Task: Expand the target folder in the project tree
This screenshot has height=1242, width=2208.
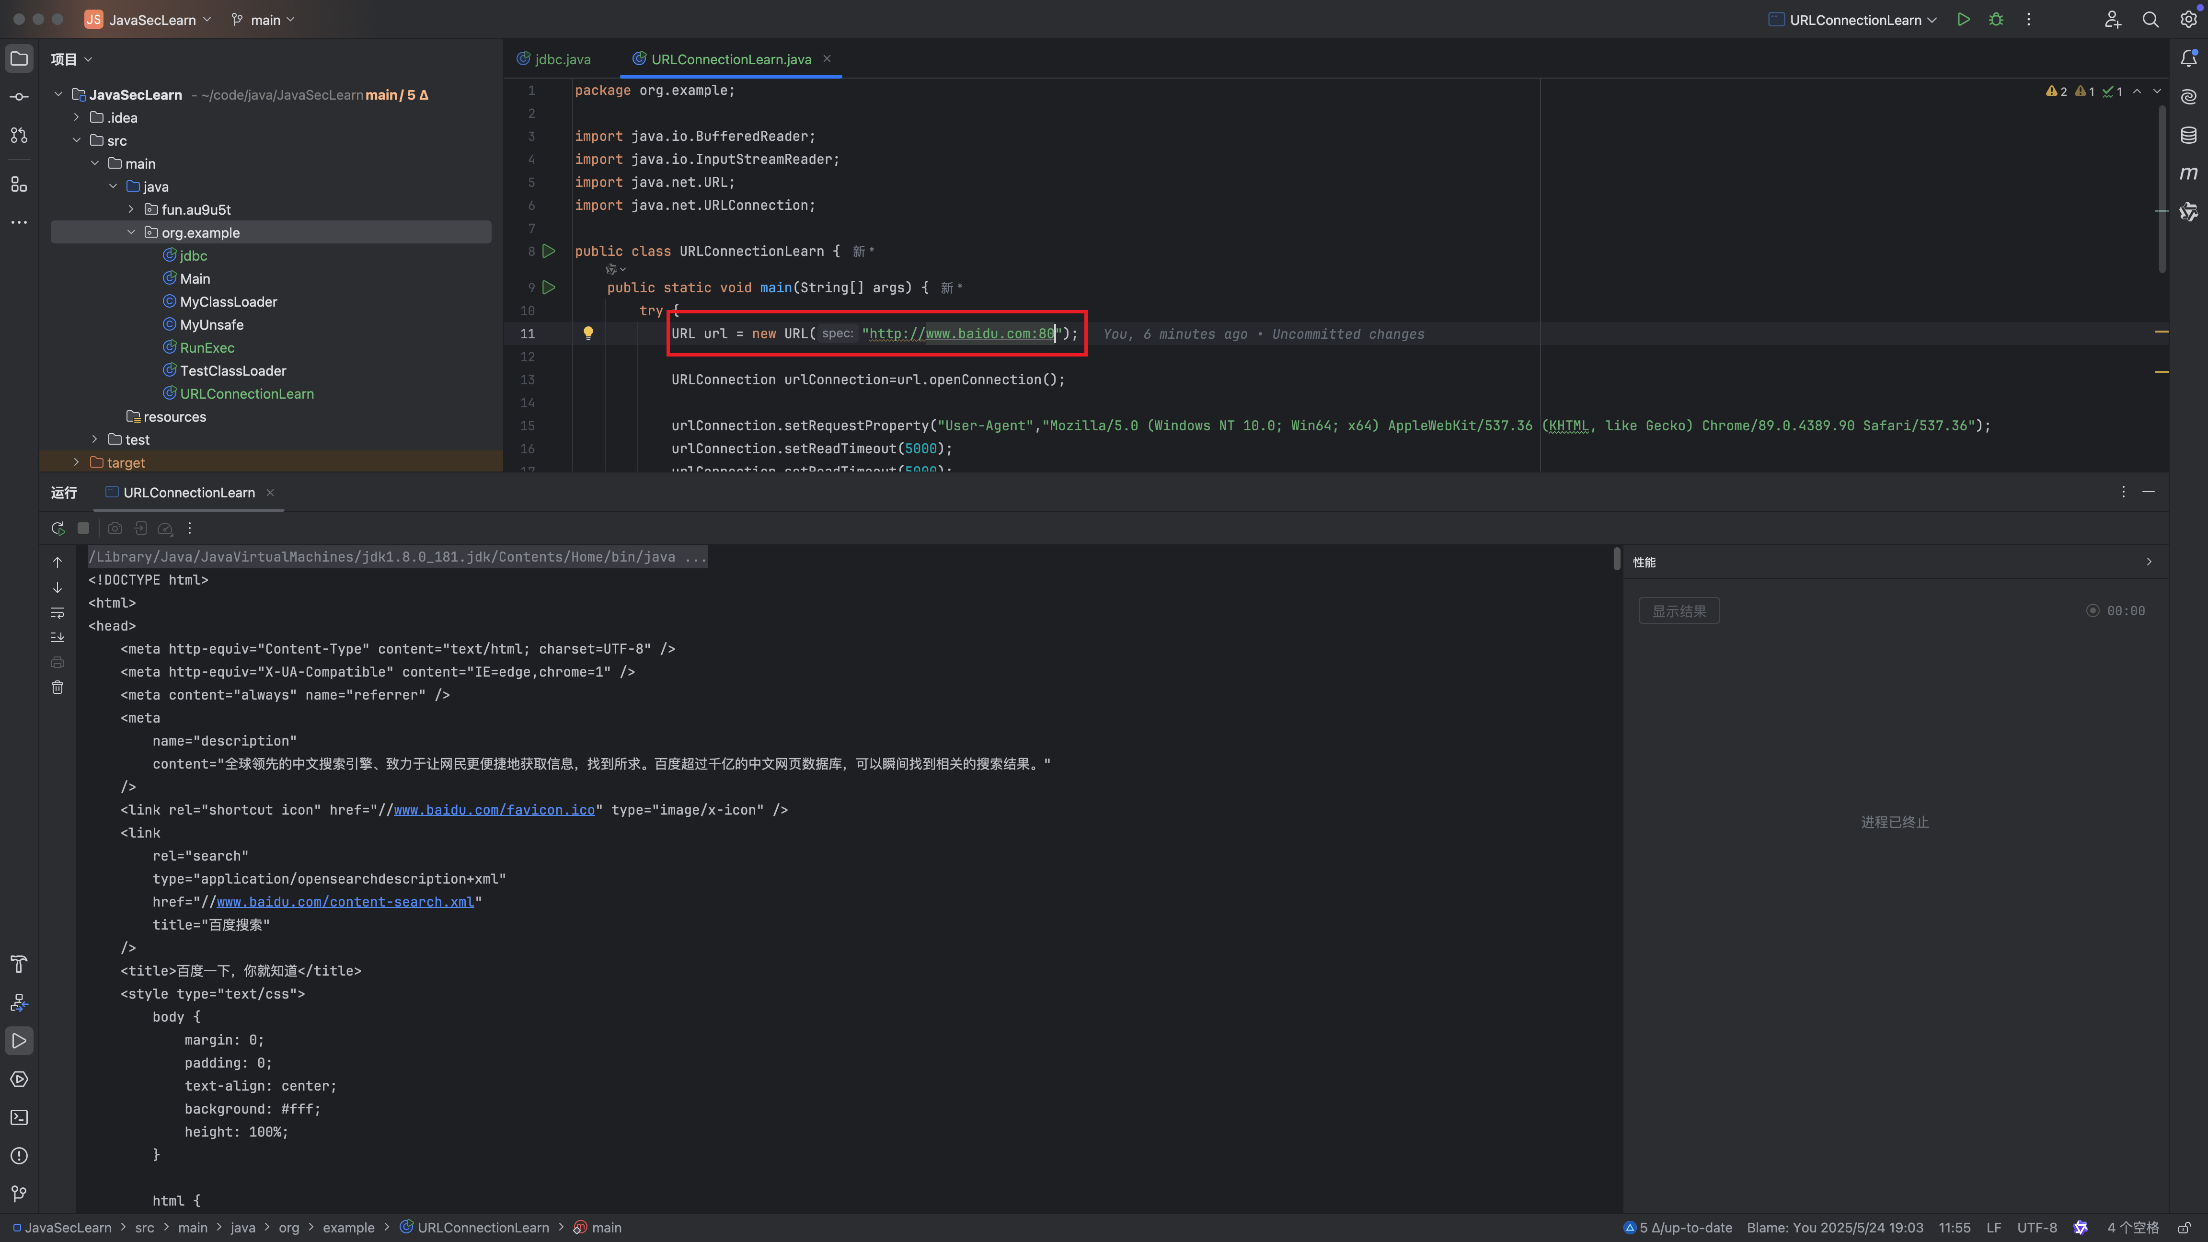Action: click(x=76, y=462)
